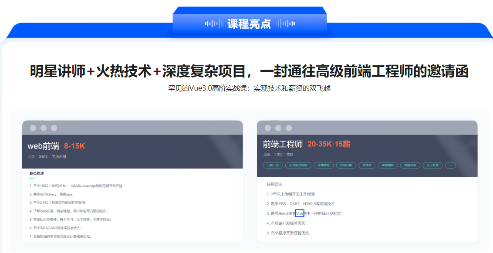Expand the "..." tag to show more benefits
Image resolution: width=493 pixels, height=253 pixels.
[x=450, y=165]
